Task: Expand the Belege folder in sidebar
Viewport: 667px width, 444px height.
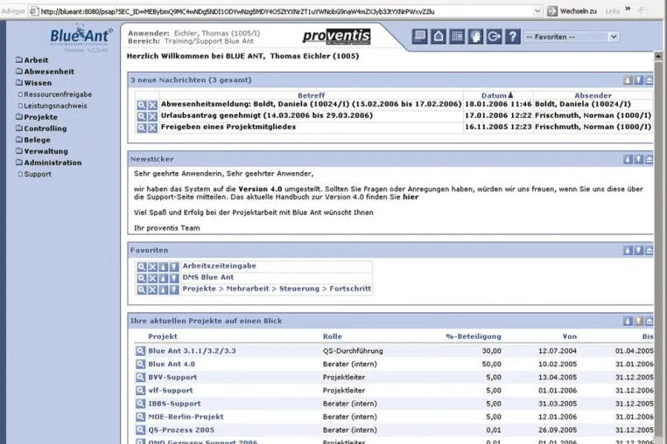Action: point(33,140)
